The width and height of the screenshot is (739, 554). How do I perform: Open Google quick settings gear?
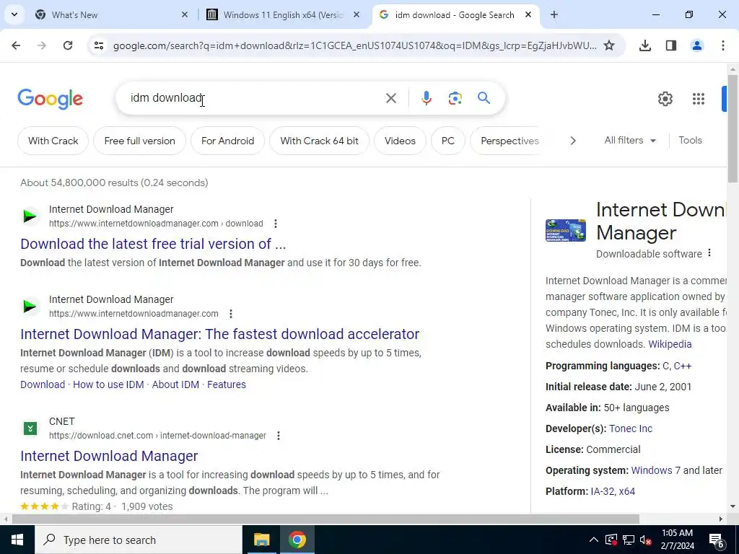tap(665, 98)
